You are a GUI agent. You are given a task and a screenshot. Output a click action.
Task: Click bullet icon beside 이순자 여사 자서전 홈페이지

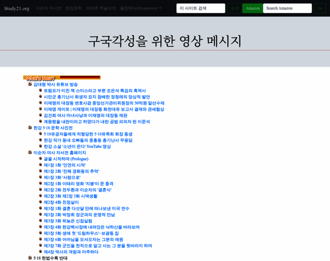[30, 152]
